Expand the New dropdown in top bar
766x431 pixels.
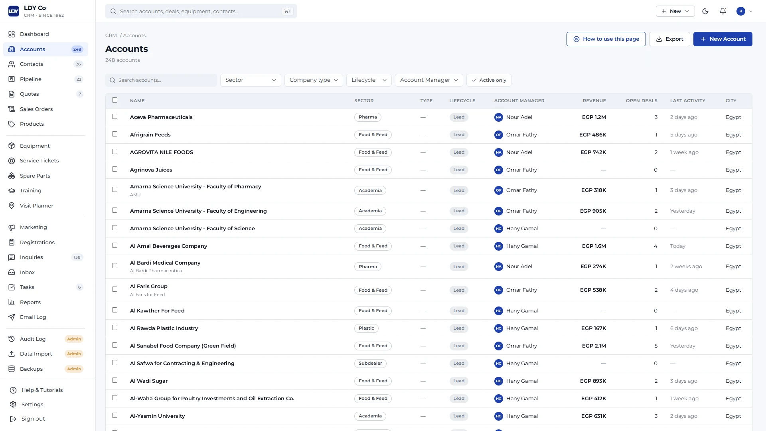(675, 11)
